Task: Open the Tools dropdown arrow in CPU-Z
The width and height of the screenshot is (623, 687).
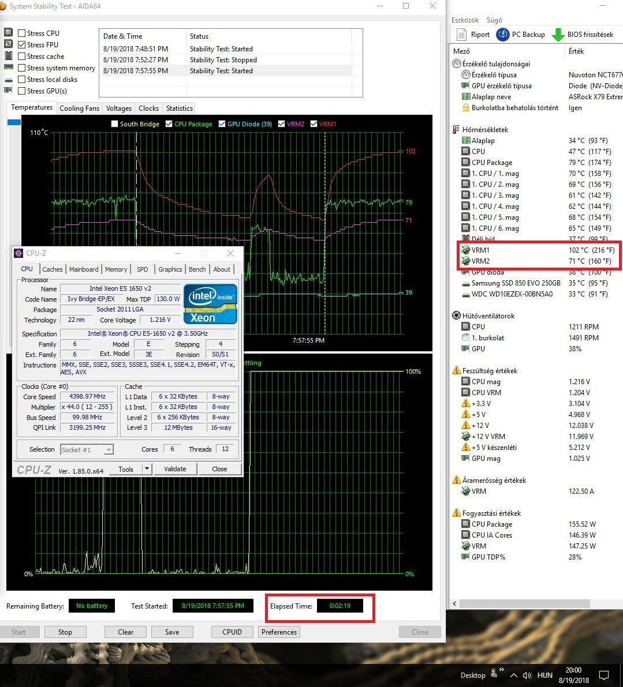Action: pos(147,469)
